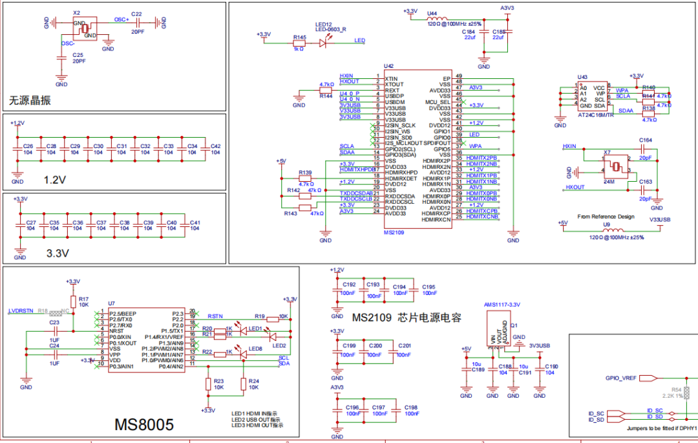
Task: Click the 3V3USB label near C190
Action: [x=540, y=345]
